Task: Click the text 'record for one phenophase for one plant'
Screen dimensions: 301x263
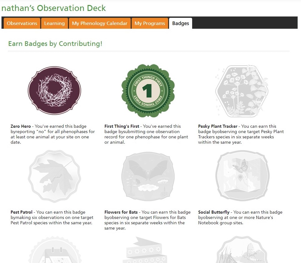Action: tap(146, 137)
